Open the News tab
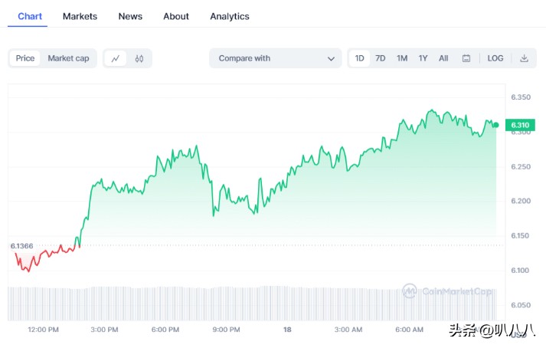This screenshot has width=546, height=348. click(130, 16)
